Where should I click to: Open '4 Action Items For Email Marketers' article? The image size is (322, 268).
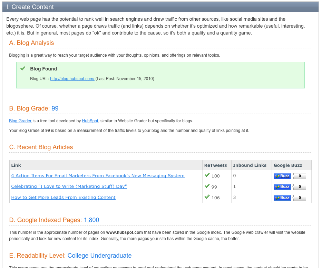98,176
